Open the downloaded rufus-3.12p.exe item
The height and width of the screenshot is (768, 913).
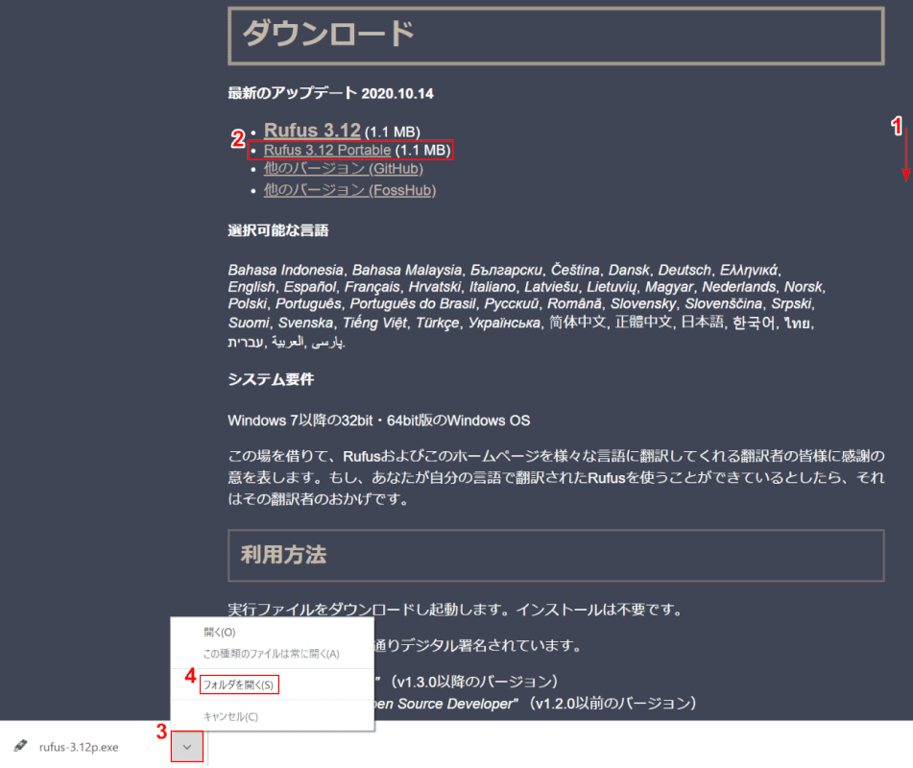pos(79,747)
